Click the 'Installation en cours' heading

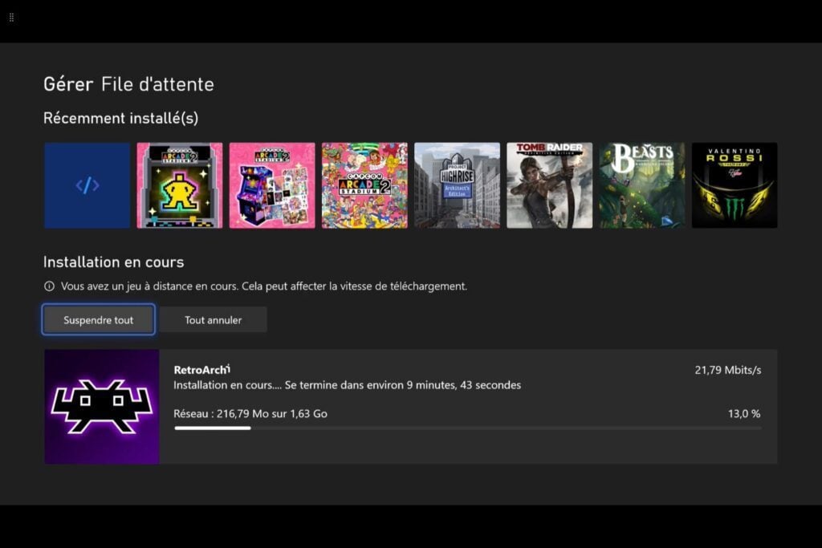pos(114,262)
